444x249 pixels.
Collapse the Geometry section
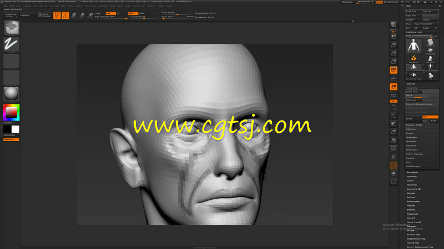[x=412, y=88]
